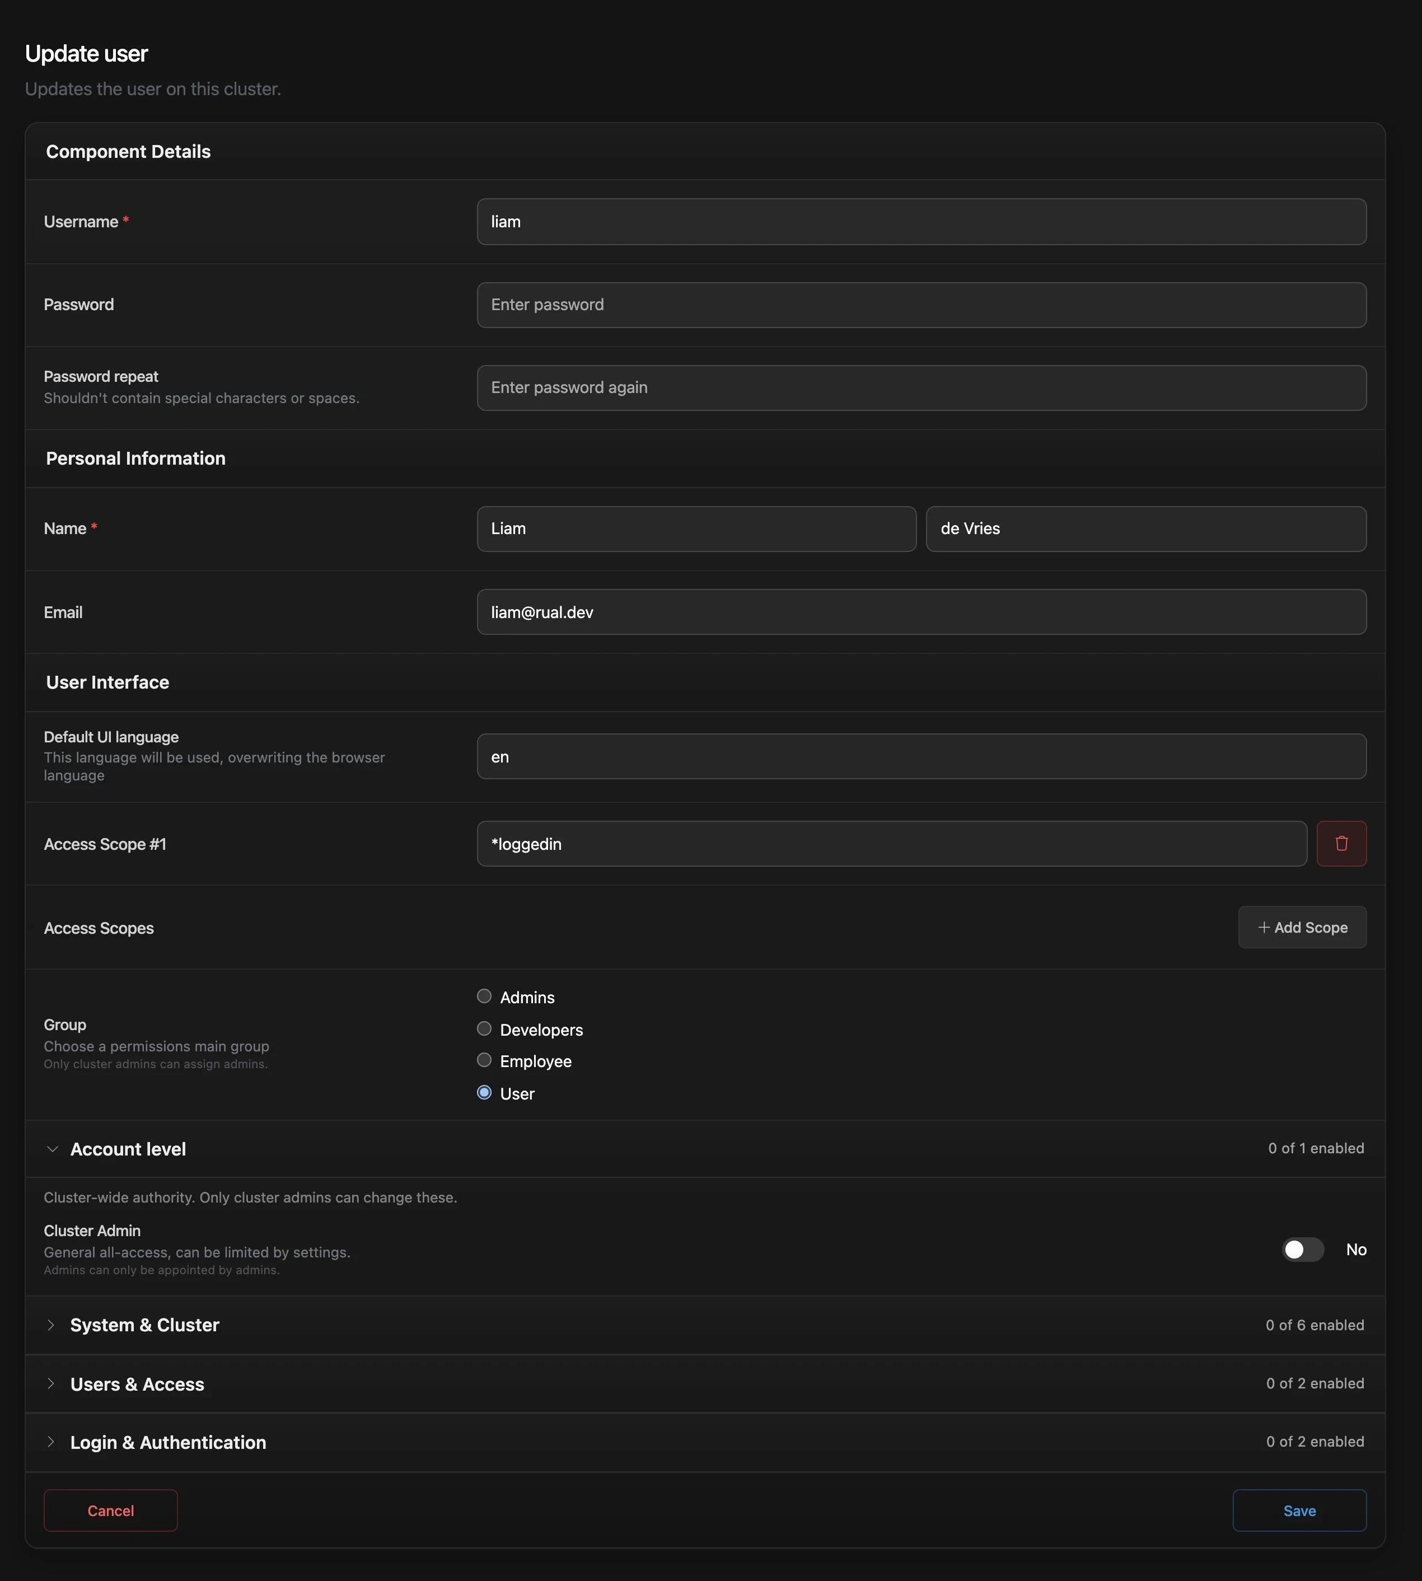Click the Cluster Admin label
1422x1581 pixels.
pos(92,1231)
